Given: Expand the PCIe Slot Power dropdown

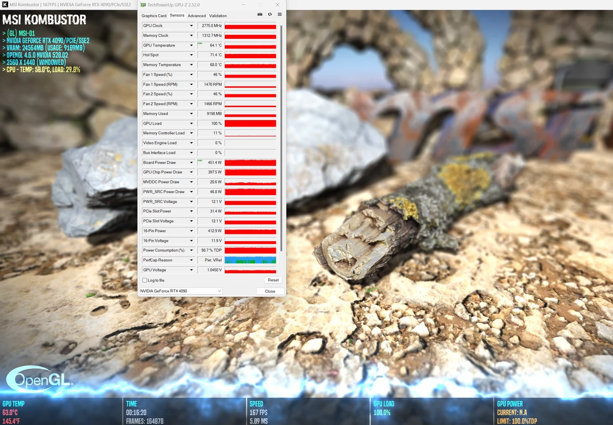Looking at the screenshot, I should click(x=192, y=211).
